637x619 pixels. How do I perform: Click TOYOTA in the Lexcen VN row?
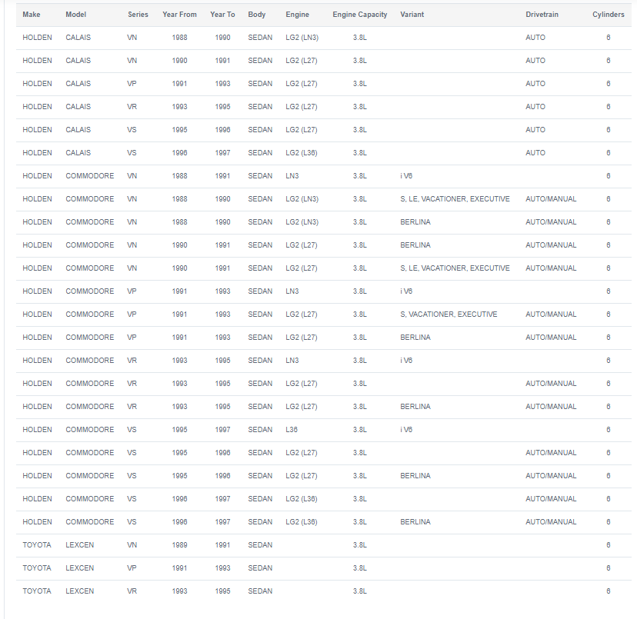[x=37, y=545]
